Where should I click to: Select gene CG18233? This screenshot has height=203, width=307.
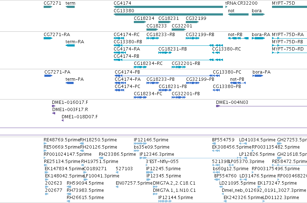152,30
